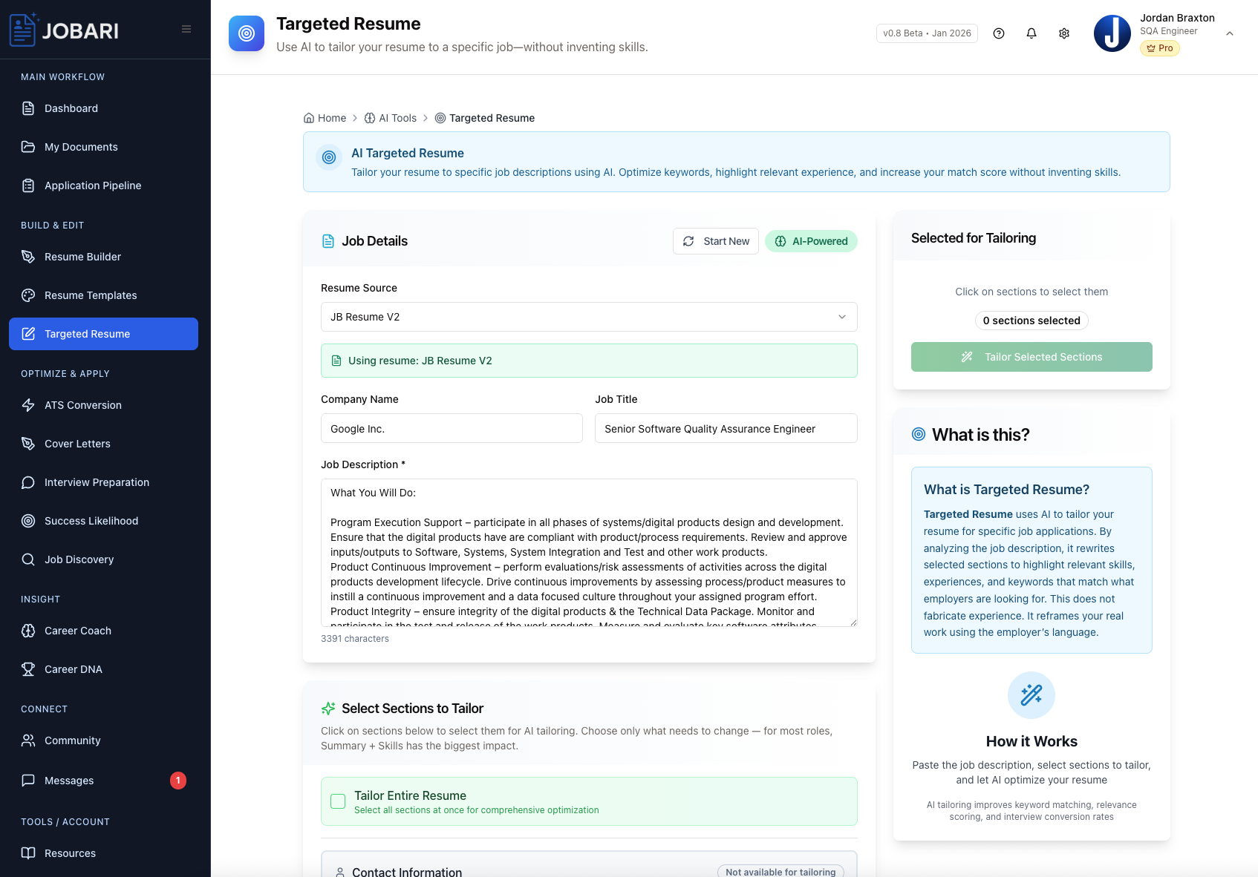Viewport: 1258px width, 877px height.
Task: Click the Jobari logo
Action: coord(63,30)
